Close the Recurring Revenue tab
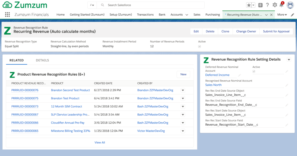The height and width of the screenshot is (156, 297). click(271, 15)
